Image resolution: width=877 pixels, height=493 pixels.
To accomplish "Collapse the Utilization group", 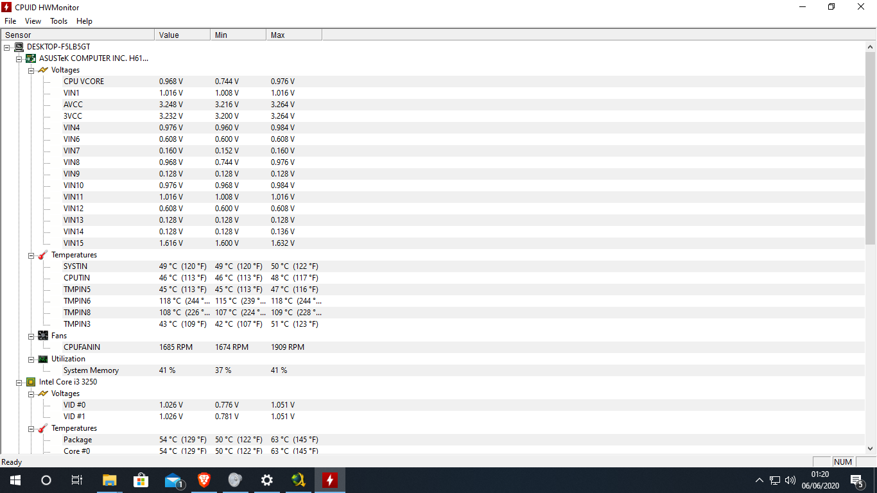I will point(31,359).
